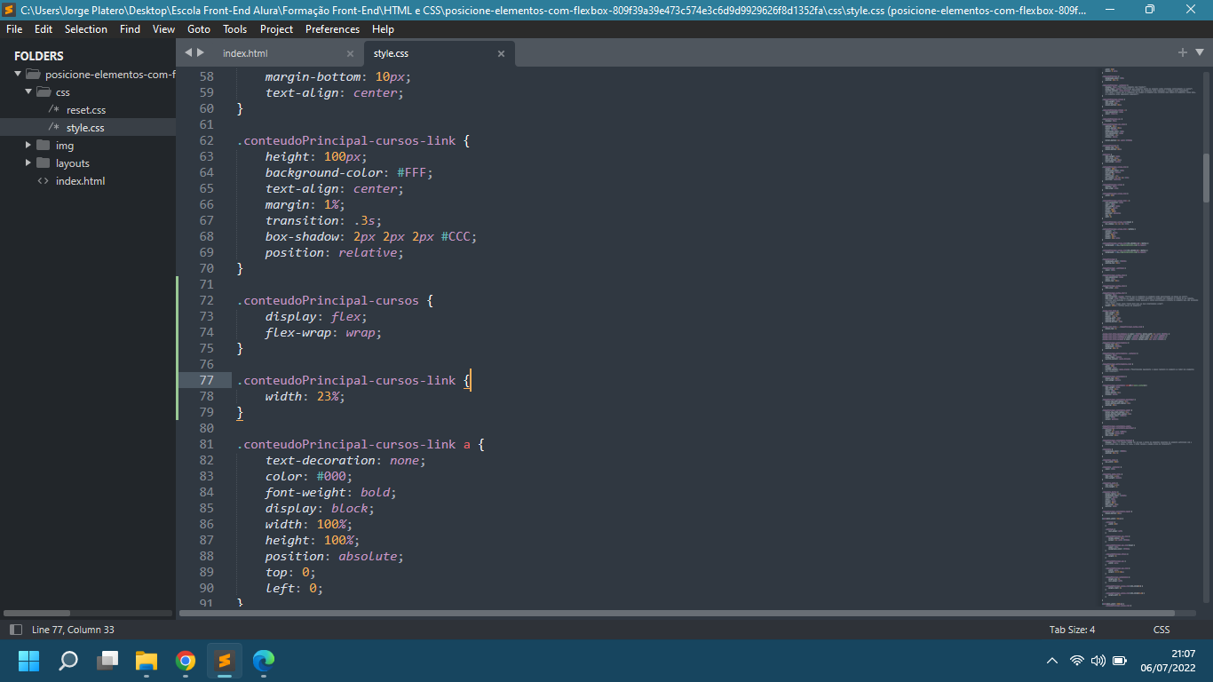Click the 'text-decoration: none;' line
The height and width of the screenshot is (682, 1213).
point(345,460)
